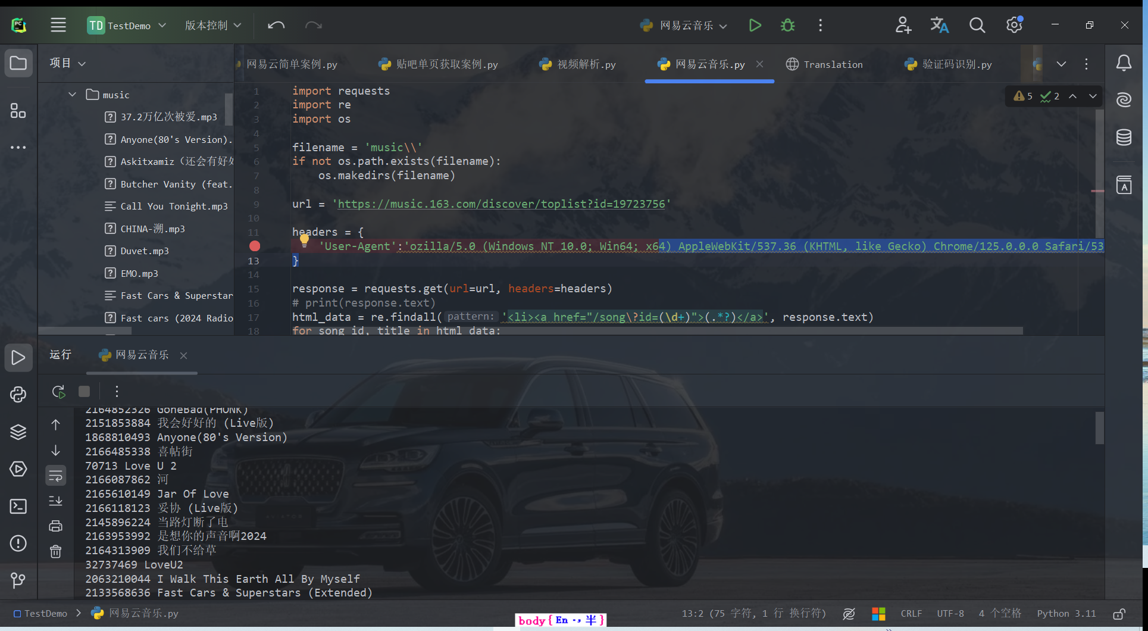Show more tool windows ellipsis
This screenshot has height=631, width=1148.
18,147
